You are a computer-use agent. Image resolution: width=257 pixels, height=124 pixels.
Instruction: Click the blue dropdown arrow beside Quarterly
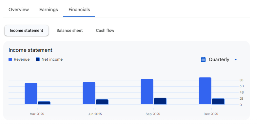pyautogui.click(x=236, y=60)
